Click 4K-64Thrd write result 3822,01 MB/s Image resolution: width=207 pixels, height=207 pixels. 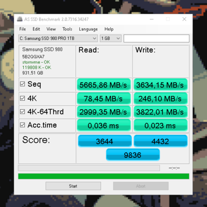coord(160,112)
